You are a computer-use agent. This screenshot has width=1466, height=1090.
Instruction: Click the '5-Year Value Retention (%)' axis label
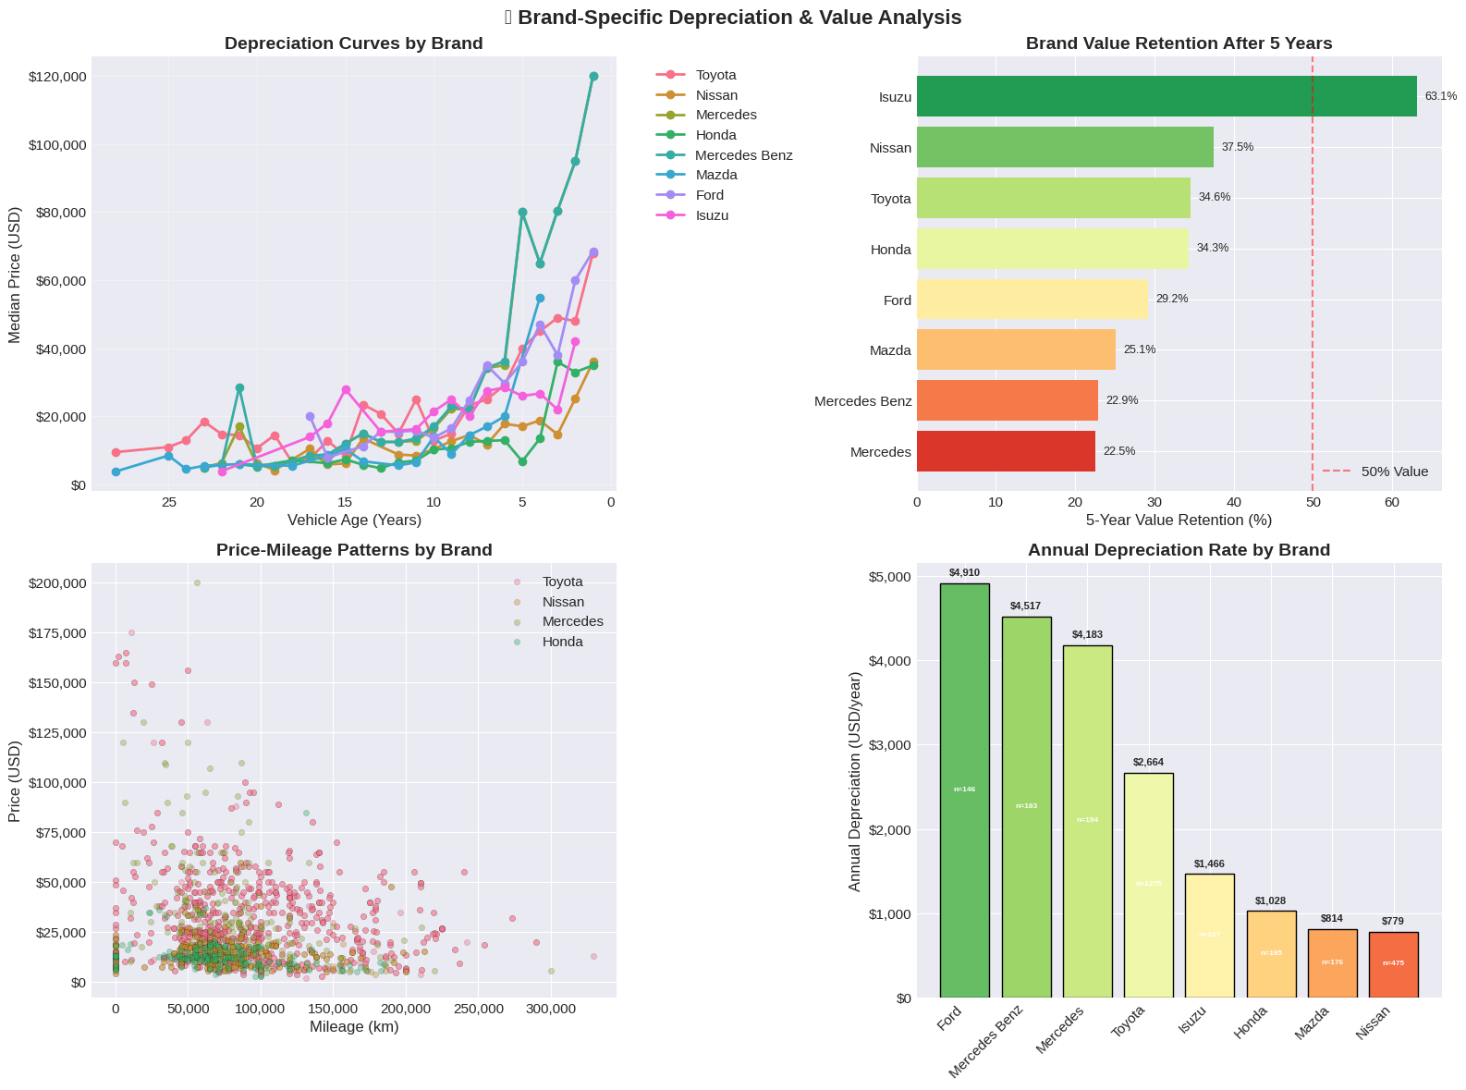click(x=1179, y=521)
